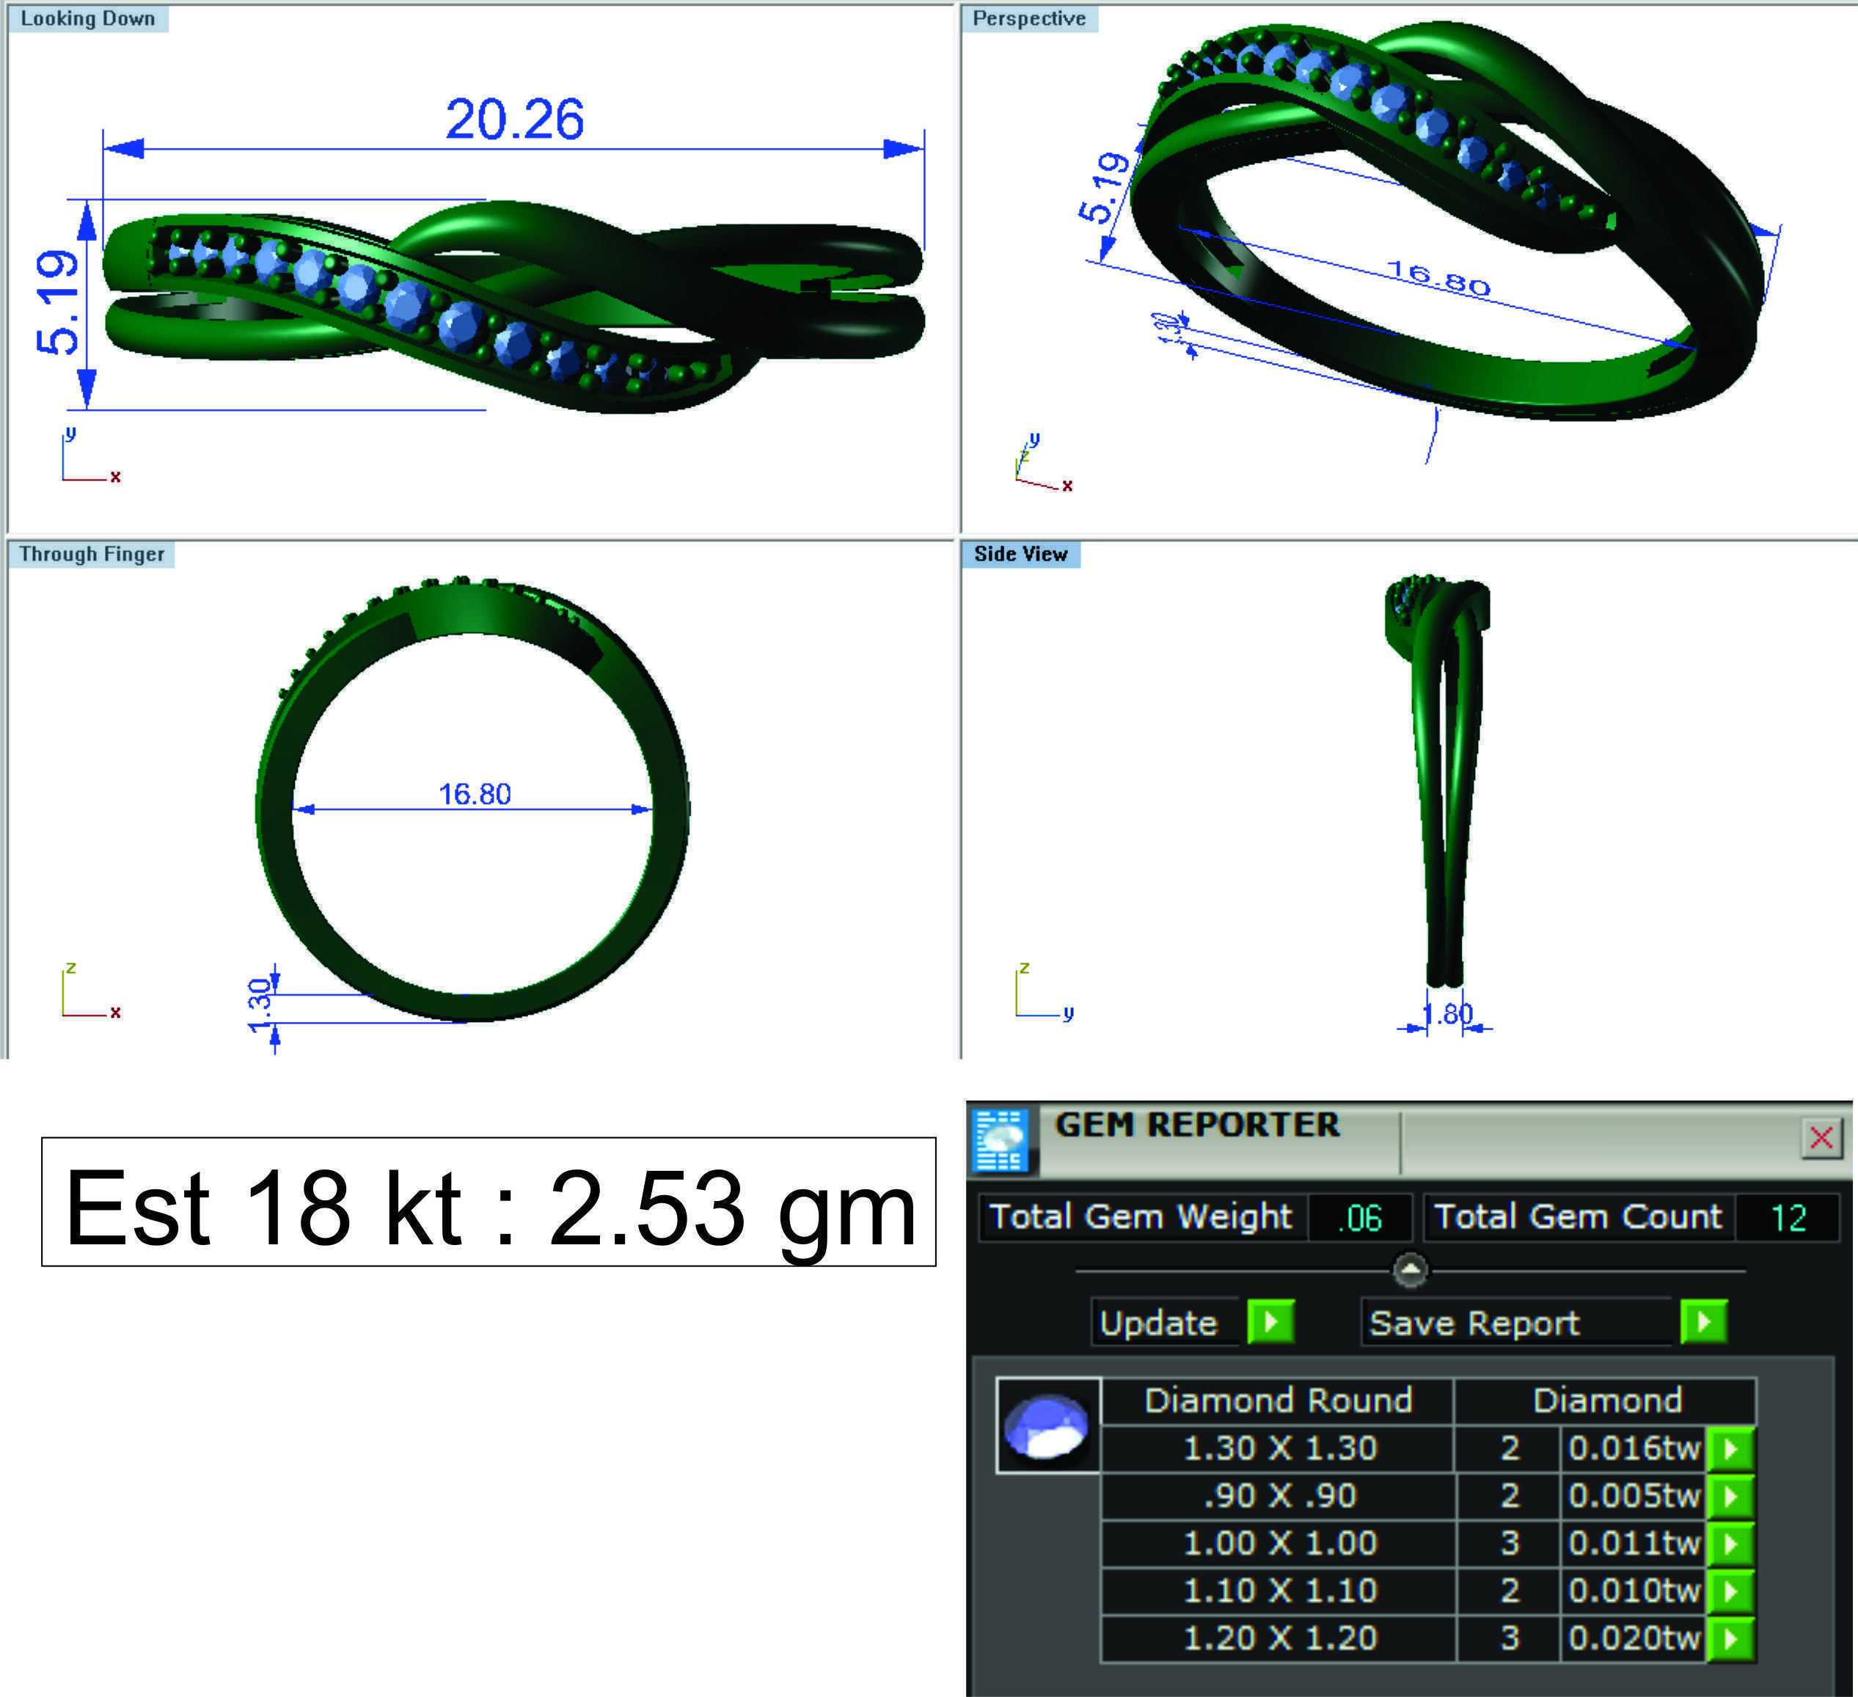Select the 'Side View' viewport label
Viewport: 1858px width, 1697px height.
(x=1021, y=554)
